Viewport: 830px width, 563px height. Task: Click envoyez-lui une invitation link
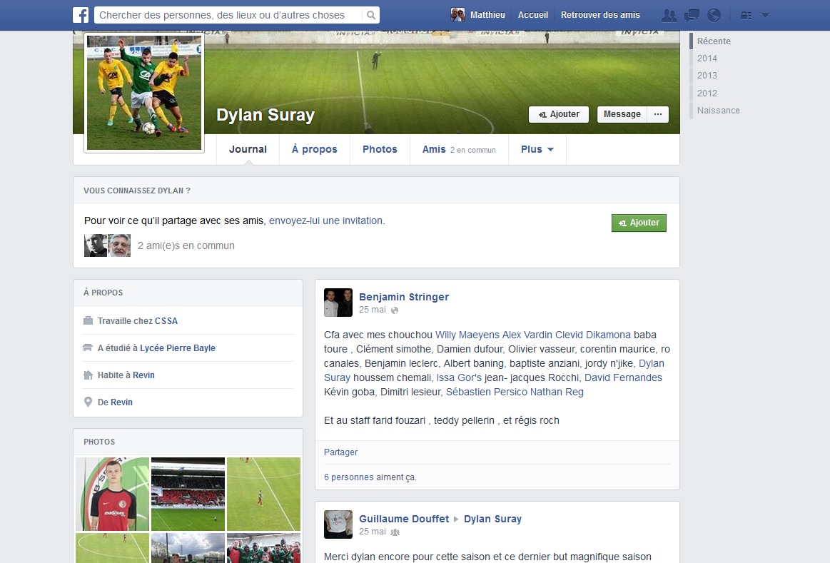click(326, 220)
